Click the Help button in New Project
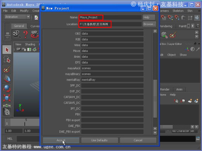This screenshot has width=202, height=151. (149, 17)
